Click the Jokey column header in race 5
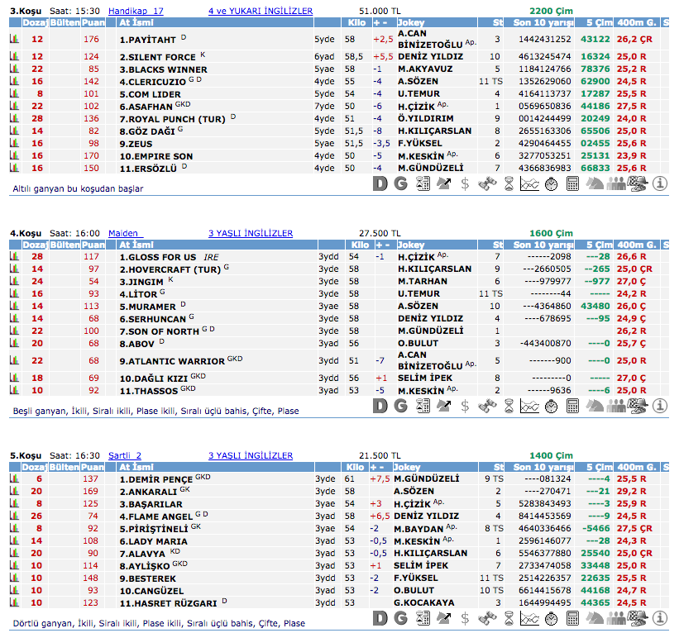This screenshot has width=679, height=633. (x=410, y=467)
